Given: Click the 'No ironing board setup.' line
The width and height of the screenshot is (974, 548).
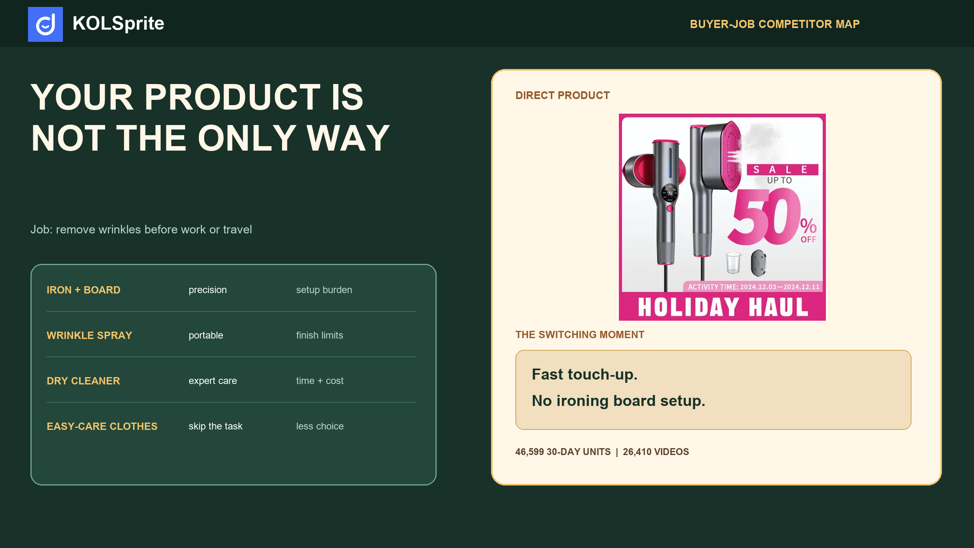Looking at the screenshot, I should 618,401.
